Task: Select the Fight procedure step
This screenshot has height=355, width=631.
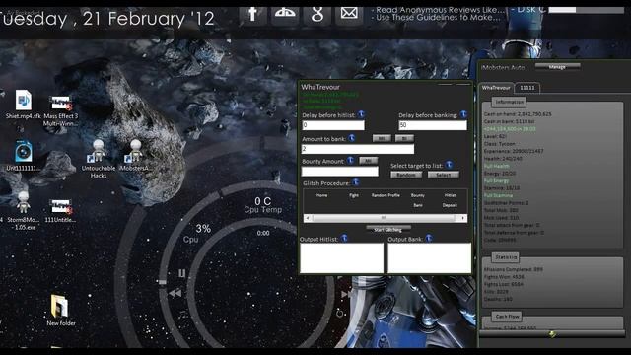Action: point(354,195)
